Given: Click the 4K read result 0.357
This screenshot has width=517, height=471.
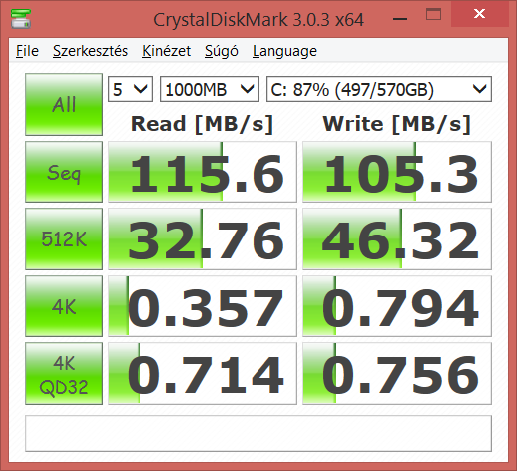Looking at the screenshot, I should pos(203,306).
